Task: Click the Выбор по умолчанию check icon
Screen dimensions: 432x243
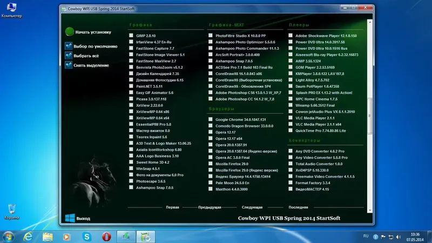Action: coord(69,46)
